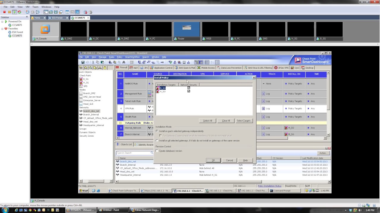The height and width of the screenshot is (213, 380).
Task: Click the Clear All button
Action: pos(226,121)
